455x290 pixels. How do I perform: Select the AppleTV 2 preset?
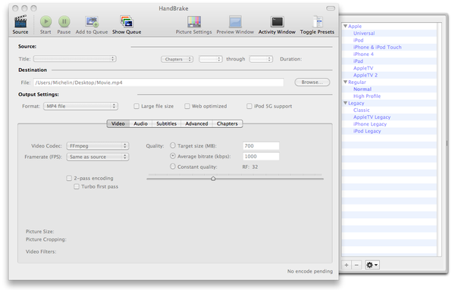(x=366, y=75)
